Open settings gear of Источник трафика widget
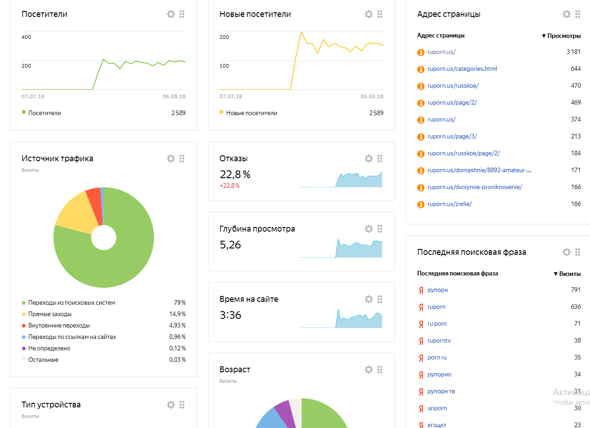The height and width of the screenshot is (428, 590). [x=171, y=159]
